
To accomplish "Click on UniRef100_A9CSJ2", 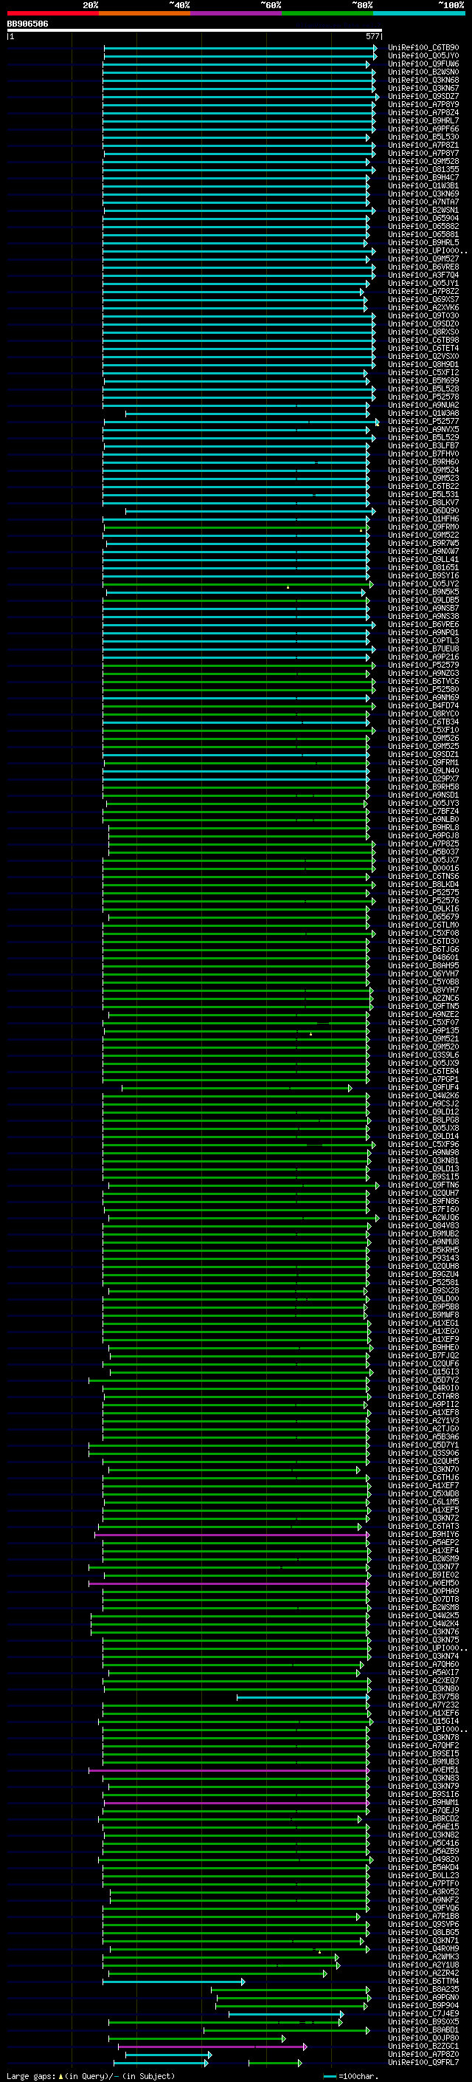I will [423, 1104].
